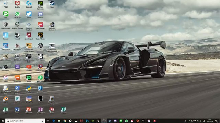The width and height of the screenshot is (220, 123).
Task: Open the taskbar clock and date
Action: [210, 121]
